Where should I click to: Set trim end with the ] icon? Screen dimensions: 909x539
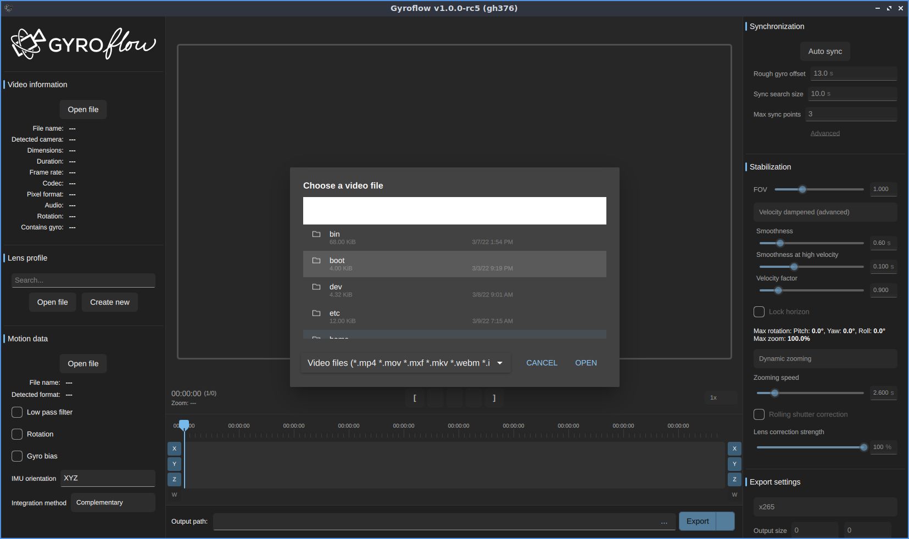pos(494,398)
